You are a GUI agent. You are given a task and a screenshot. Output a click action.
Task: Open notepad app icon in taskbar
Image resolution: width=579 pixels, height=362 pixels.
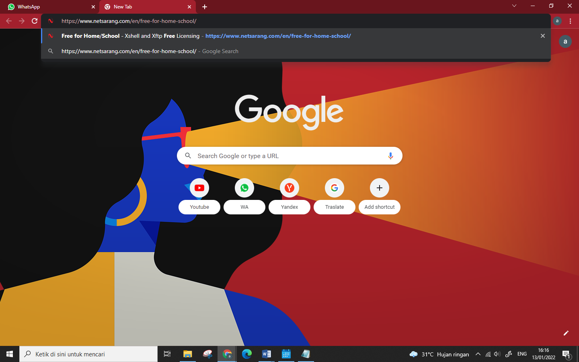(x=306, y=354)
